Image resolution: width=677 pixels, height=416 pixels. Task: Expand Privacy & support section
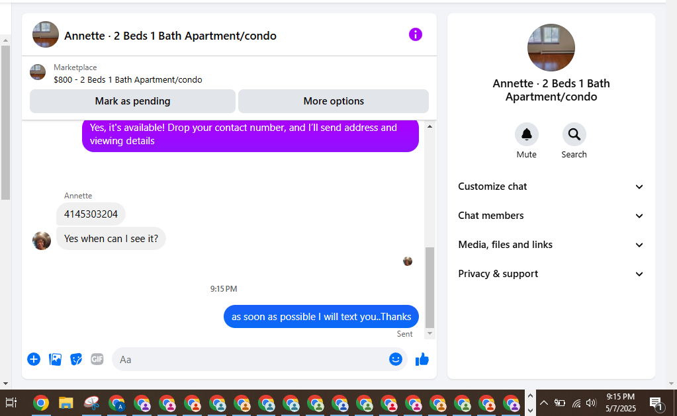pyautogui.click(x=551, y=274)
